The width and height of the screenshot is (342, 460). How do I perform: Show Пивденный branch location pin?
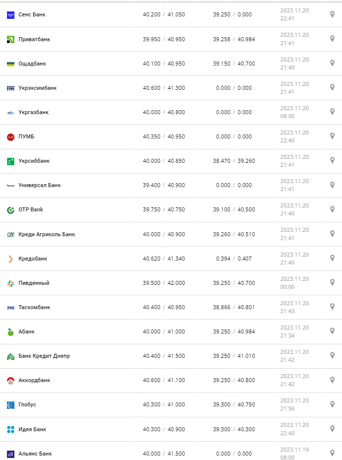333,282
